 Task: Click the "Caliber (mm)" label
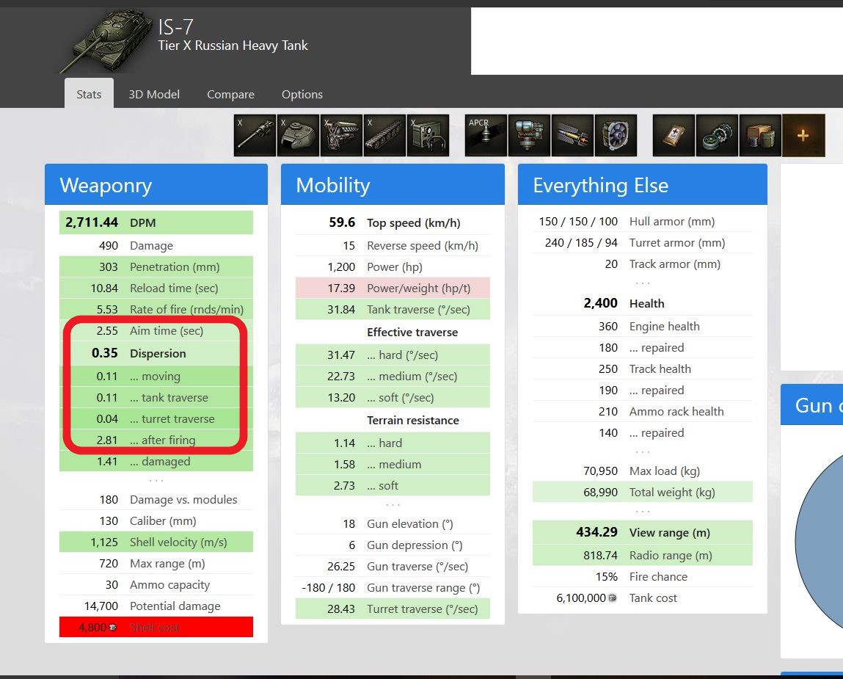(x=163, y=521)
